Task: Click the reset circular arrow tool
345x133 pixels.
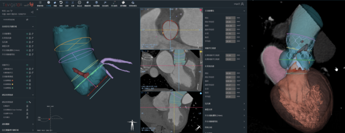Action: point(61,2)
